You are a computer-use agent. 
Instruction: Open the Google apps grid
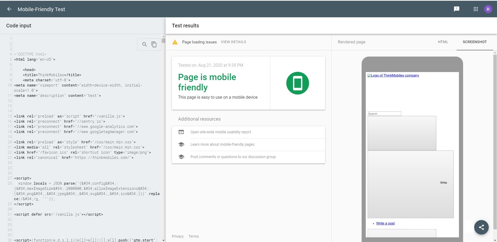(476, 9)
